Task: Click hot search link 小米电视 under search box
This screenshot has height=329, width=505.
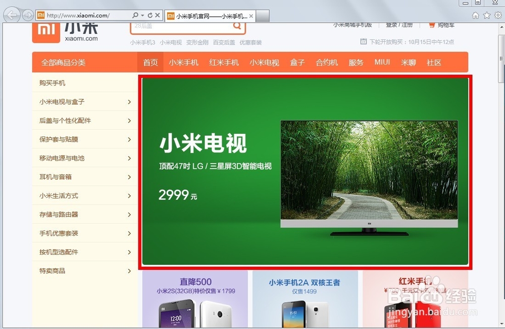Action: pyautogui.click(x=171, y=42)
